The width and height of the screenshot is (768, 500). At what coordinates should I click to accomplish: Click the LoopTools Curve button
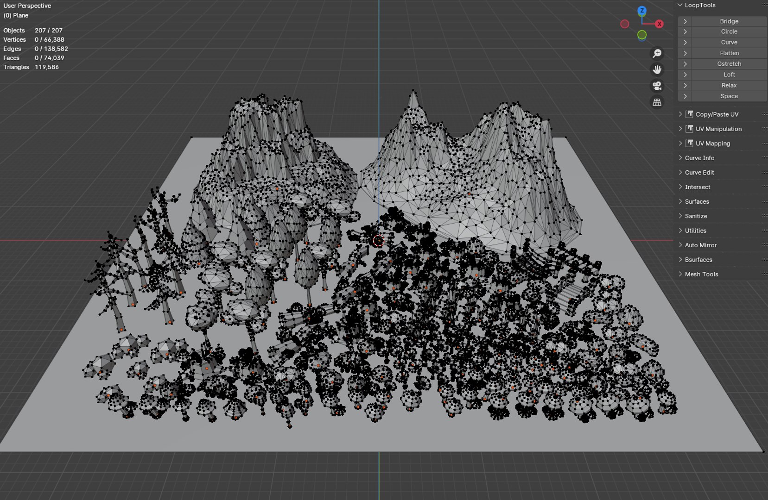pyautogui.click(x=729, y=42)
